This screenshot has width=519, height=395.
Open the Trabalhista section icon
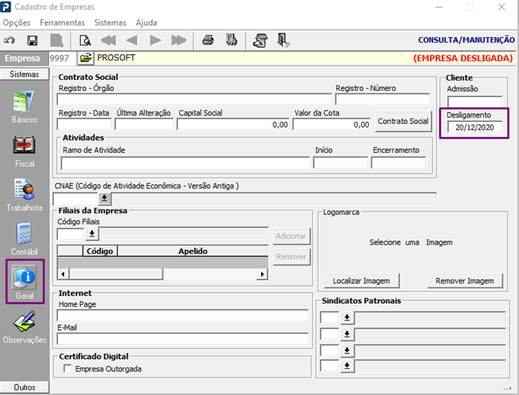pyautogui.click(x=24, y=190)
